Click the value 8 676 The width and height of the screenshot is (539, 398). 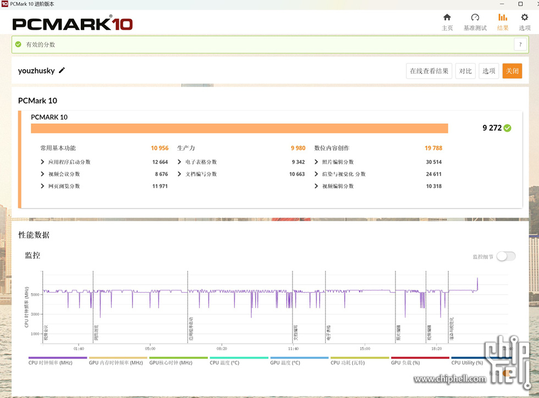(x=161, y=174)
